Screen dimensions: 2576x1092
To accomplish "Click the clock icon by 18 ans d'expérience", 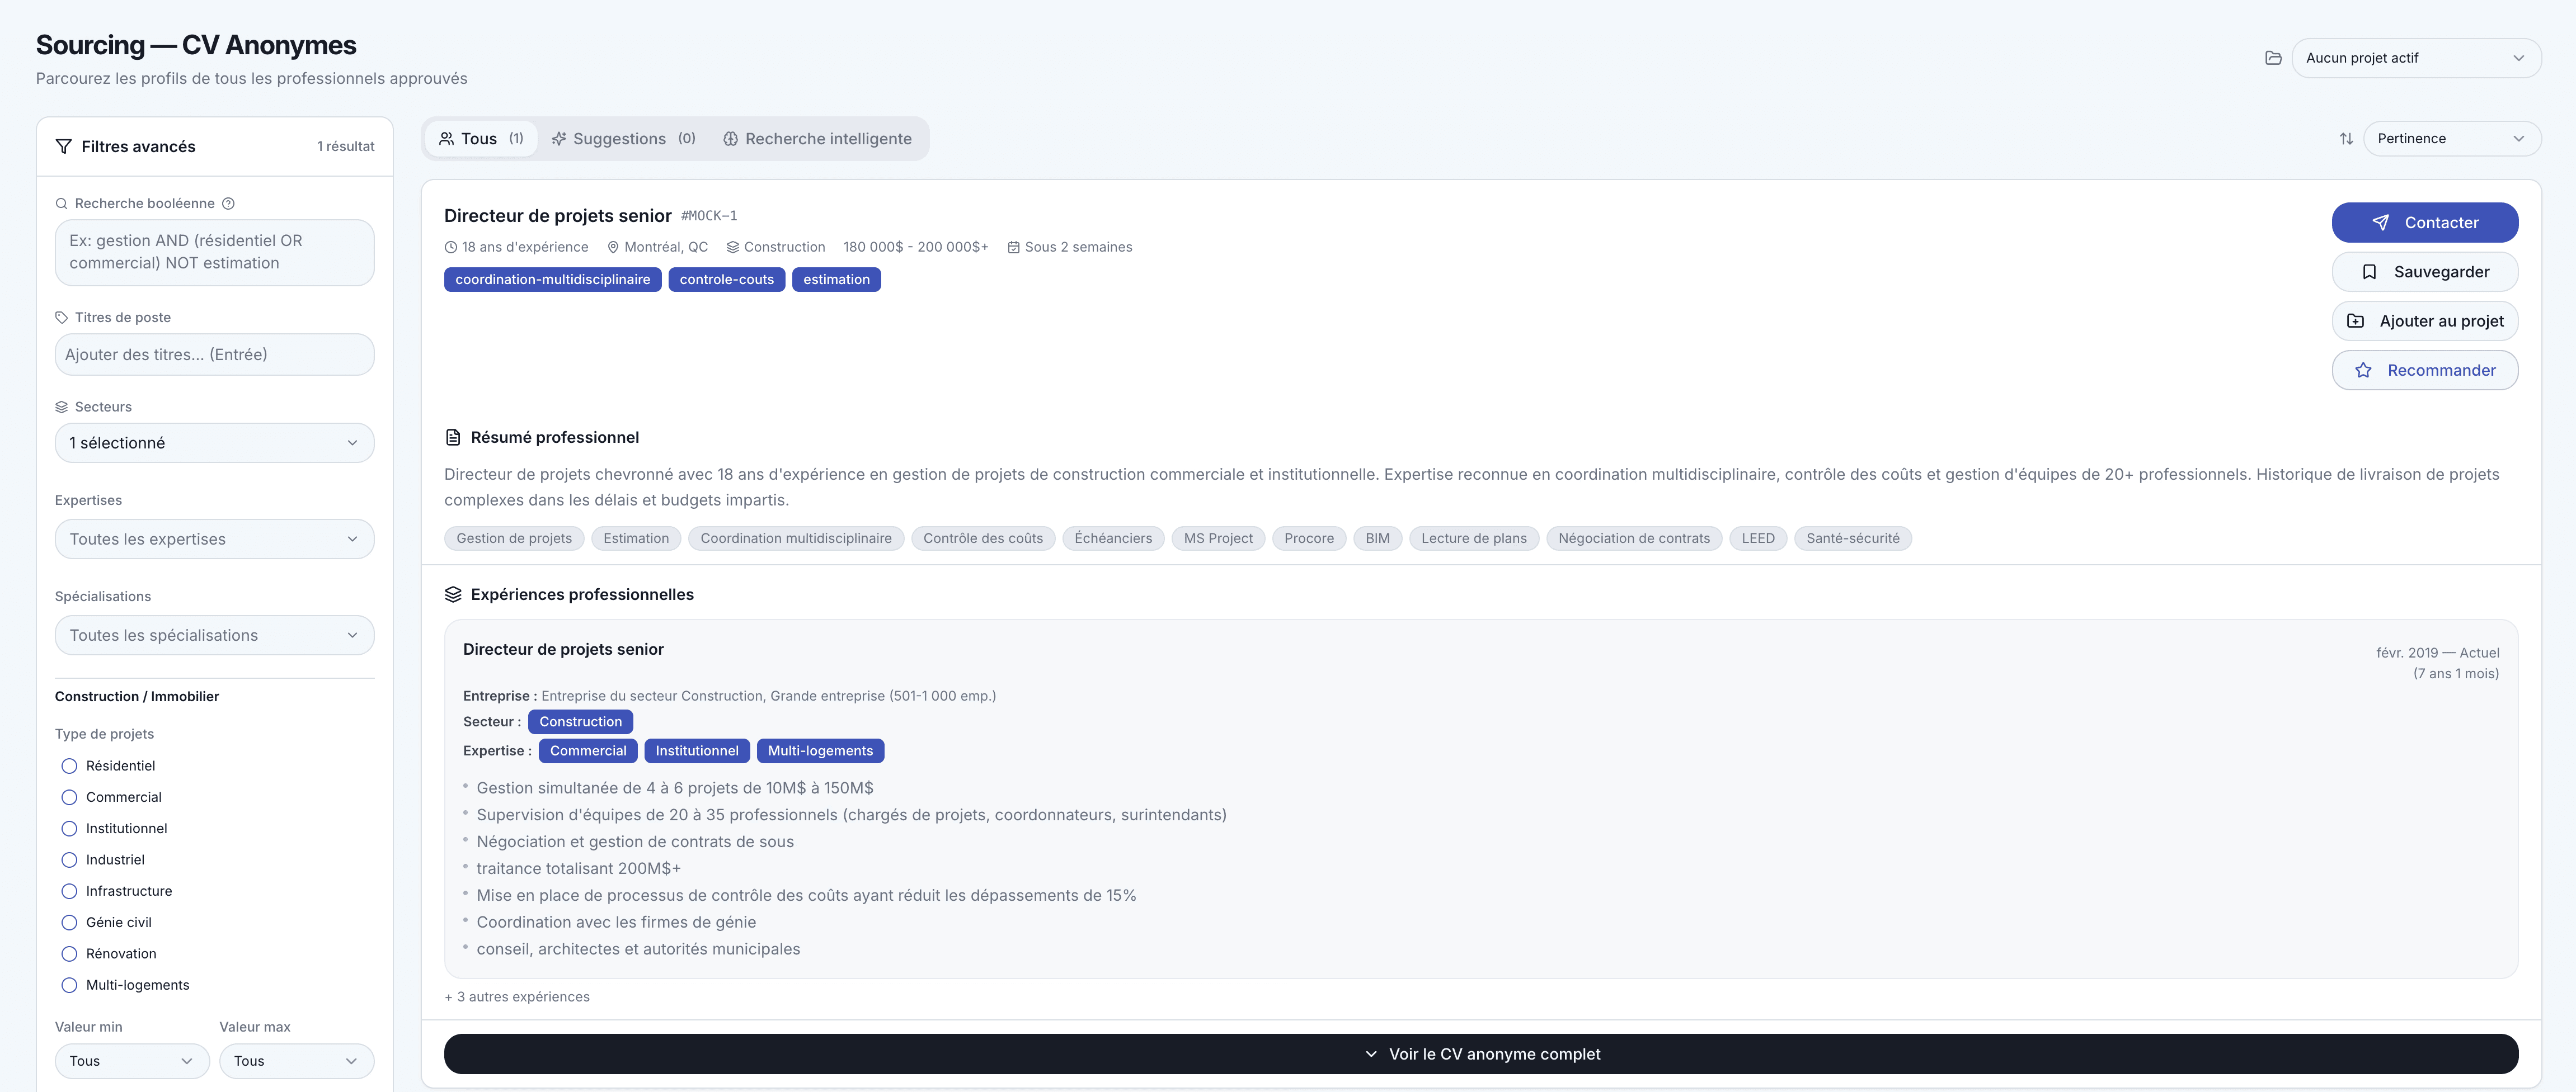I will pos(451,247).
